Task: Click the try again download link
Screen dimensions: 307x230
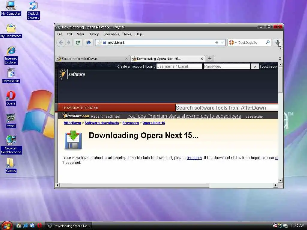Action: (x=194, y=158)
